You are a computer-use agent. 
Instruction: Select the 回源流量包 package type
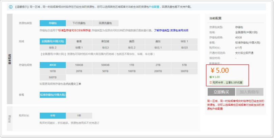[105, 23]
